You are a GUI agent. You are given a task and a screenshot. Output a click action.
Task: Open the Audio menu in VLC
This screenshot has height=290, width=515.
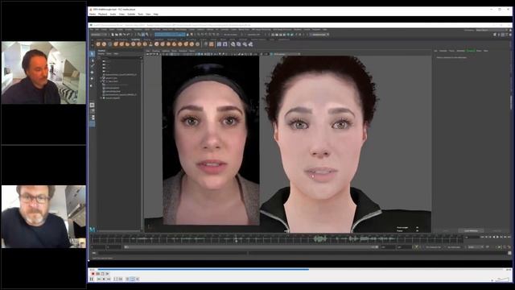[x=113, y=14]
